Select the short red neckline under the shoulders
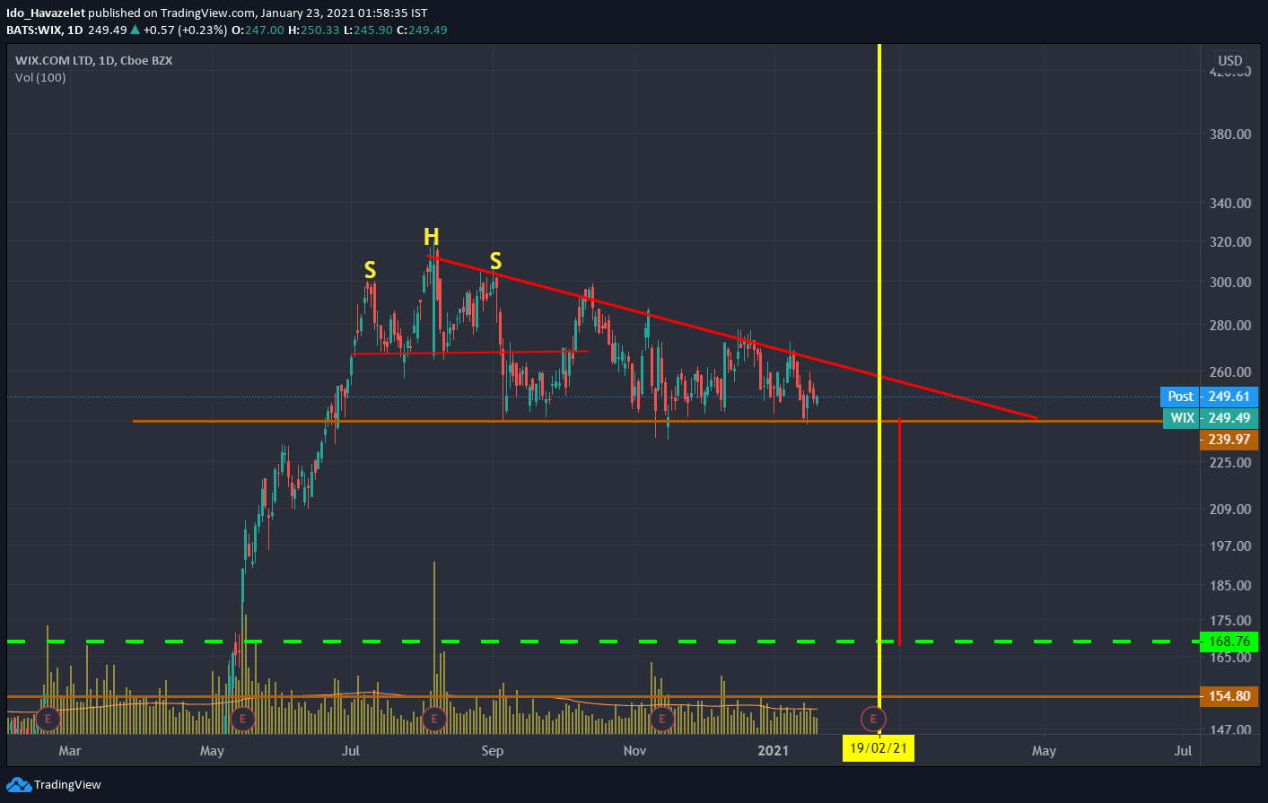 click(x=470, y=353)
